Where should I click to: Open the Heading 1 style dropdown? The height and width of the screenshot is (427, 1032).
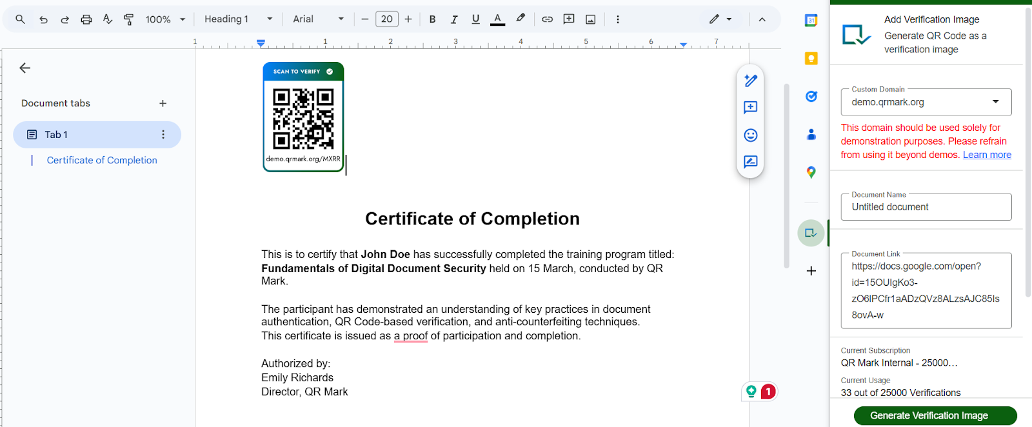[x=239, y=19]
